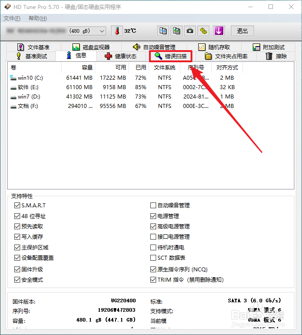Switch to the 自动噪音管理 tab
The height and width of the screenshot is (335, 302).
coord(154,47)
